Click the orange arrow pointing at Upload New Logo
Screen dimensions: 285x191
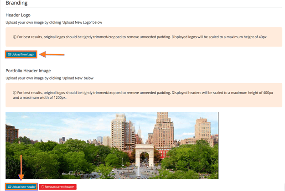[x=52, y=55]
